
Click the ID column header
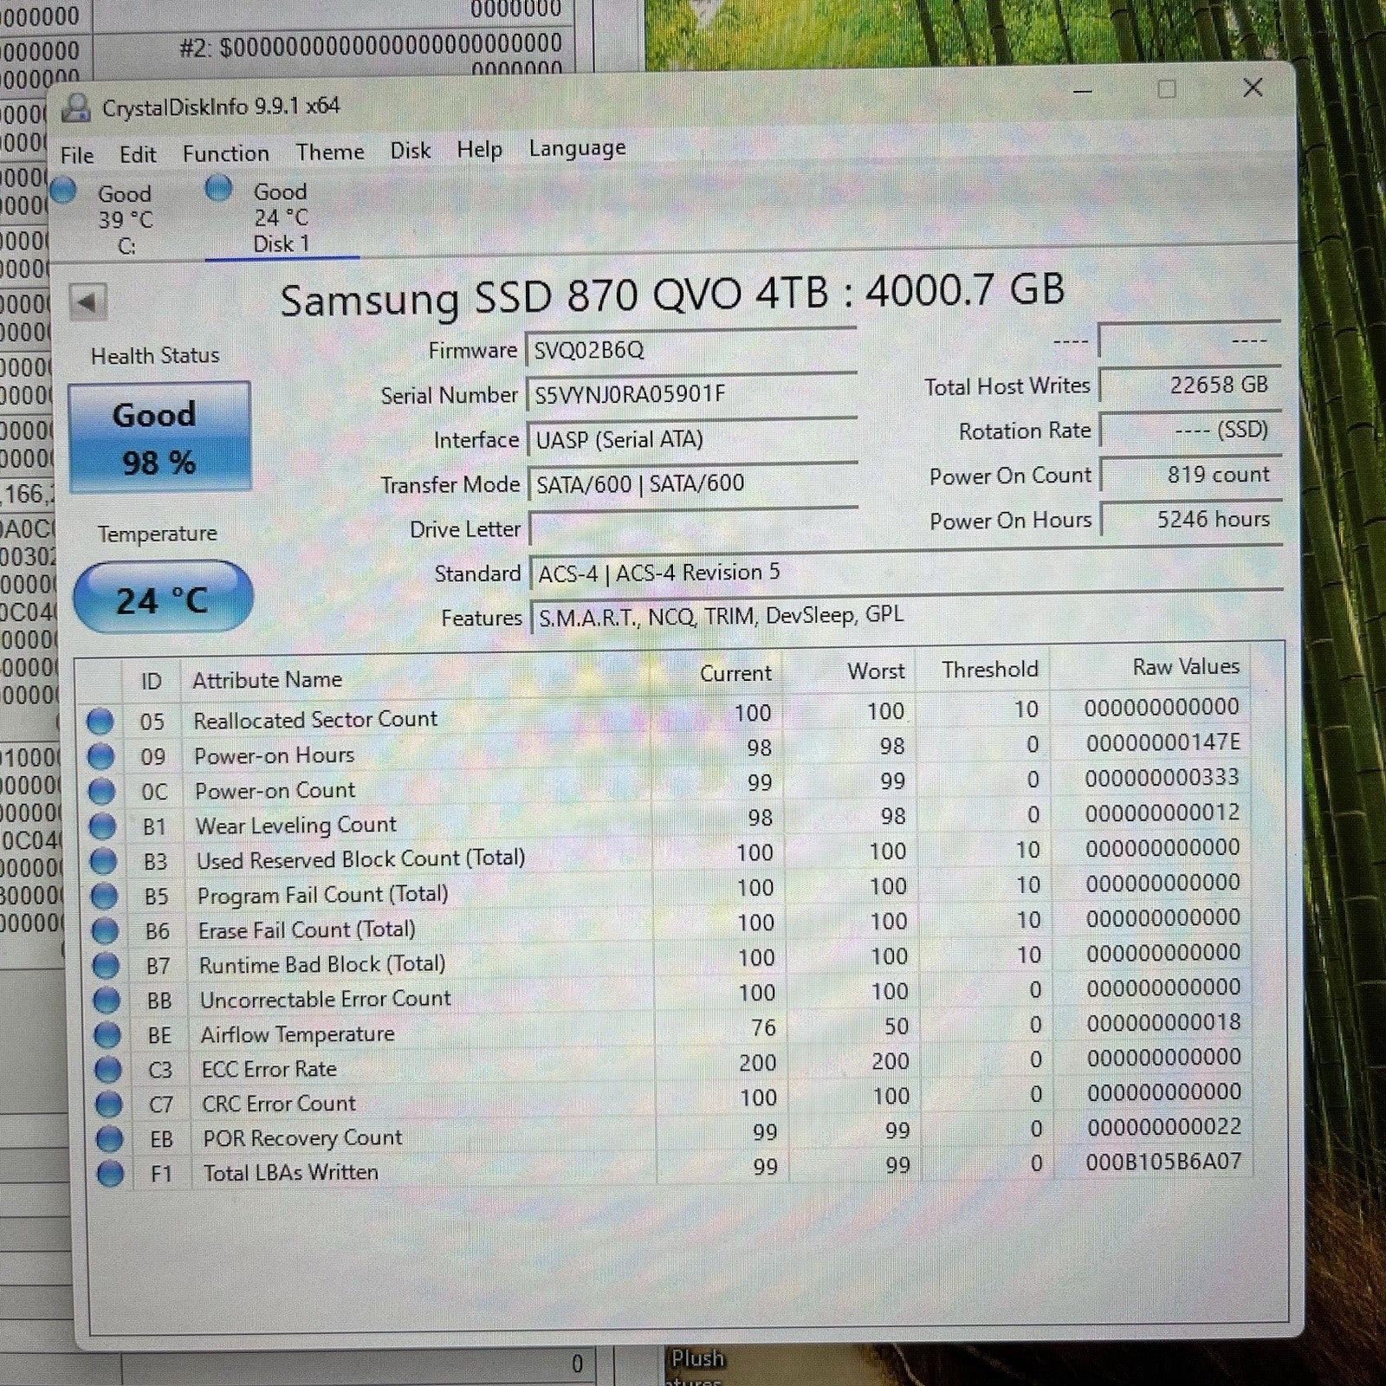coord(151,682)
